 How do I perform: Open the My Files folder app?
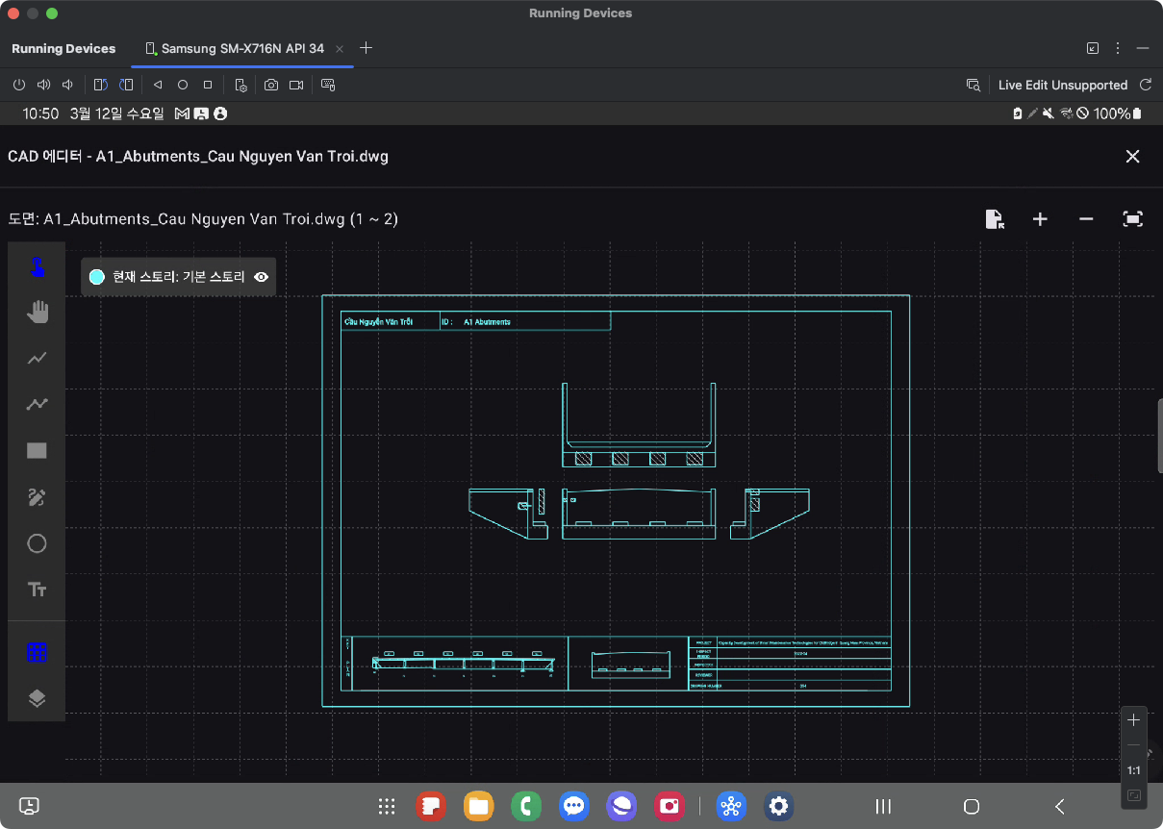478,806
